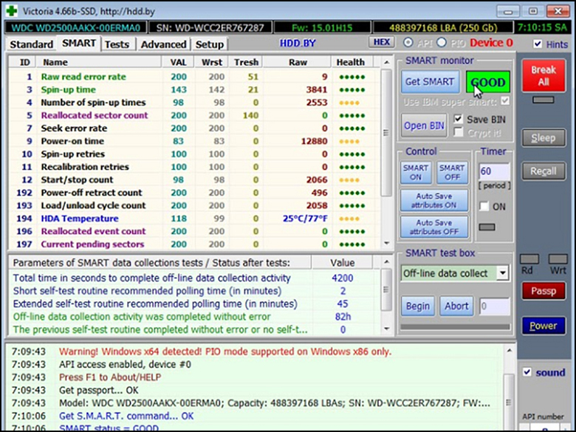Toggle the HEX display button
This screenshot has width=576, height=432.
click(382, 43)
